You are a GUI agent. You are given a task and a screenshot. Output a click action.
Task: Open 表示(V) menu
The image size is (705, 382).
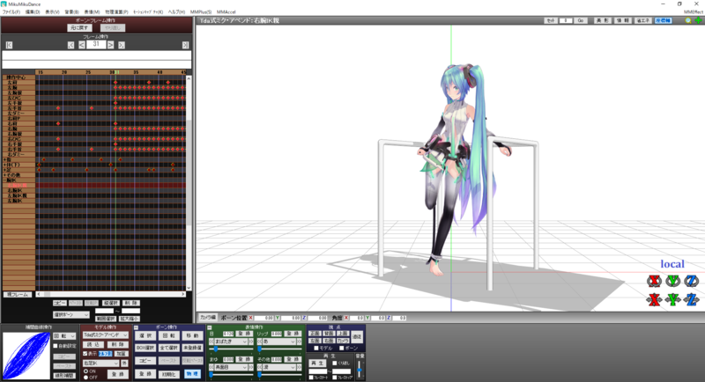(52, 12)
